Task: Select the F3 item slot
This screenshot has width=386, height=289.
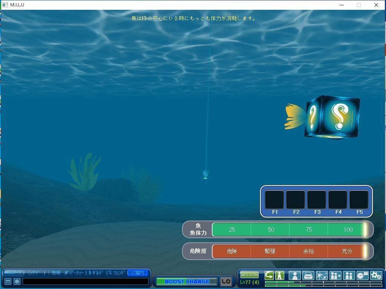Action: 317,200
